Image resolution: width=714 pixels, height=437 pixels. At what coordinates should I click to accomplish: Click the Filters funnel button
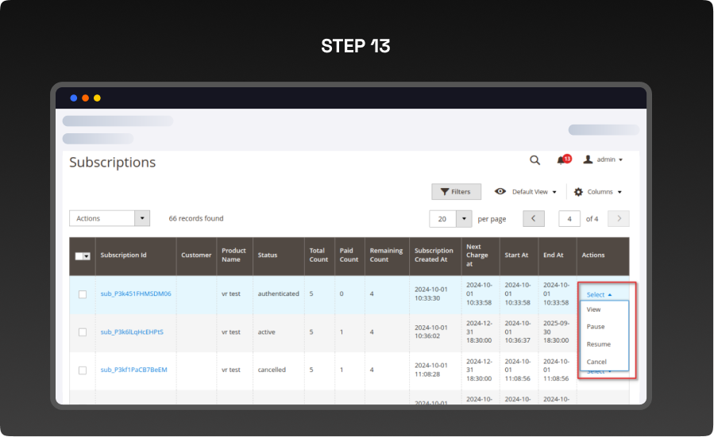point(456,192)
